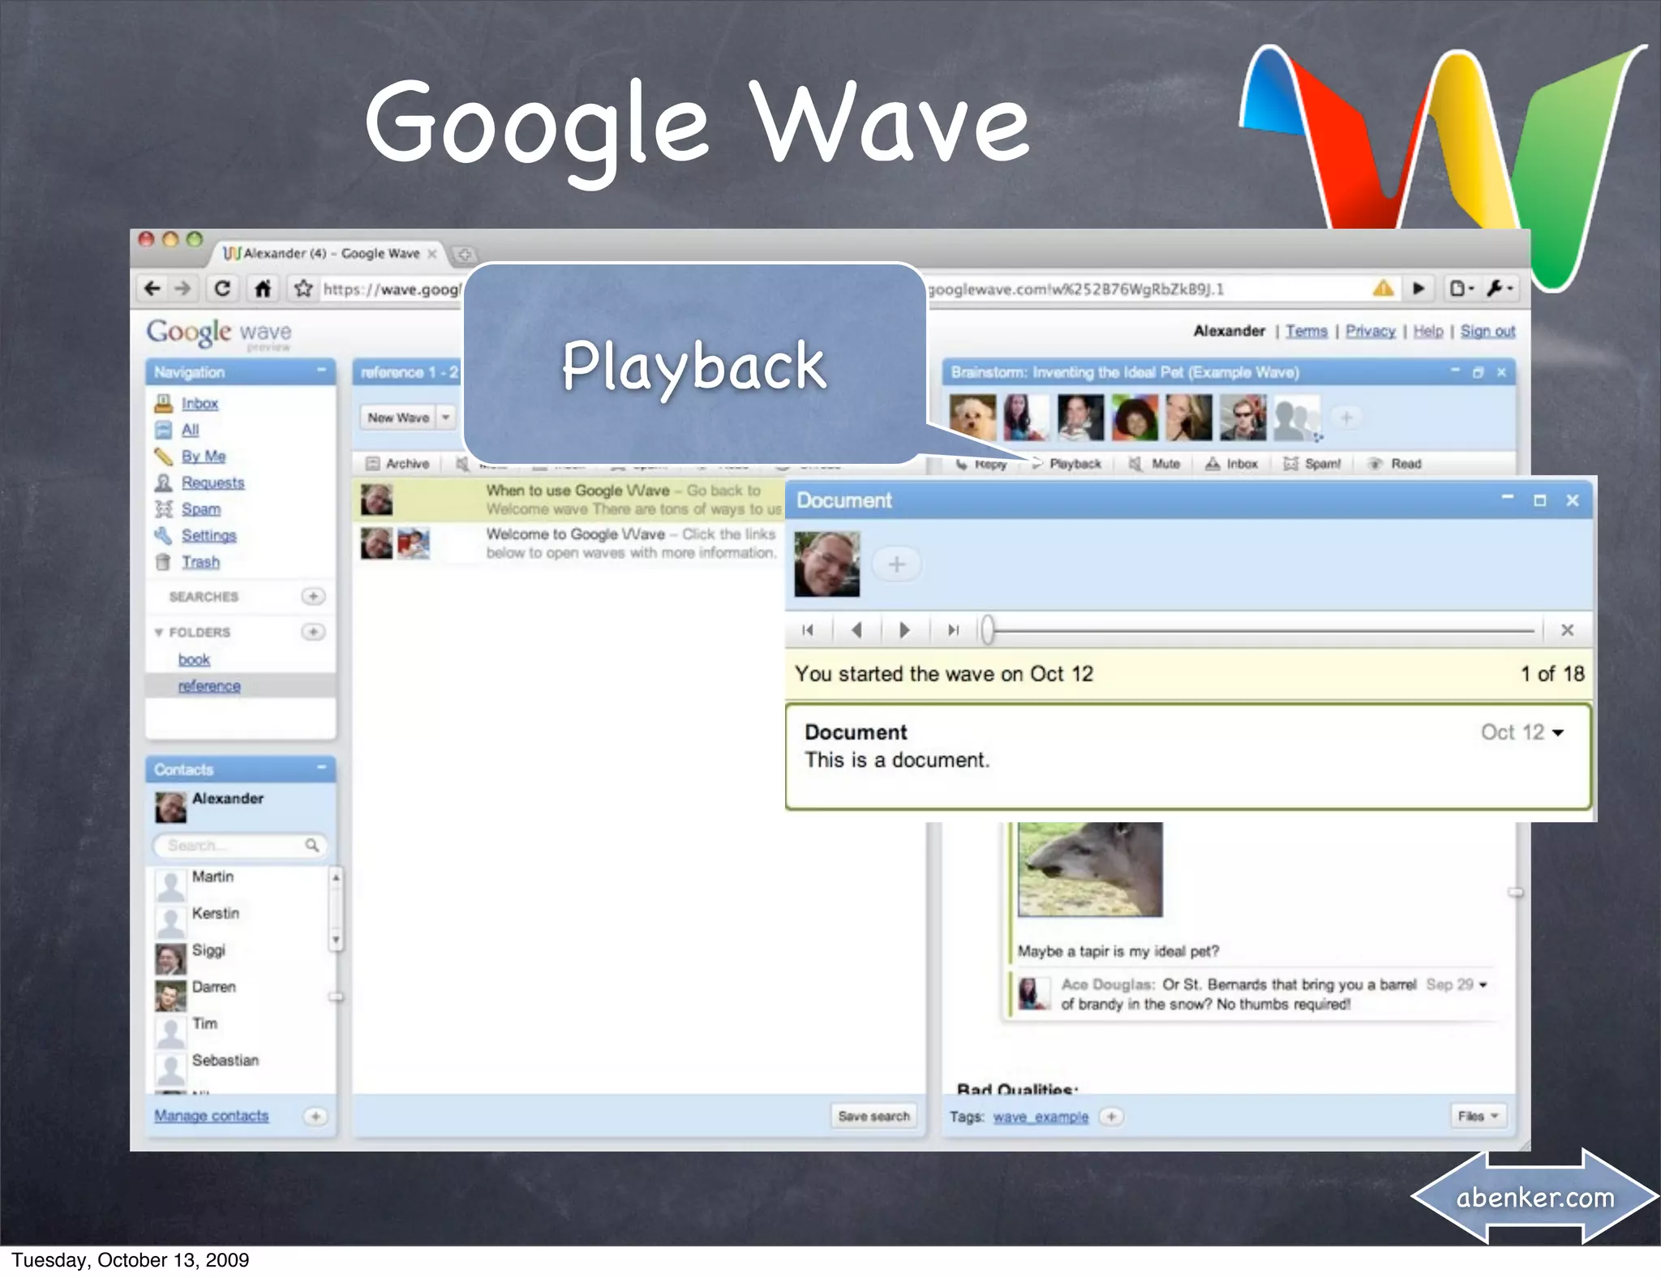Image resolution: width=1661 pixels, height=1278 pixels.
Task: Click the playback timeline slider handle
Action: pos(987,630)
